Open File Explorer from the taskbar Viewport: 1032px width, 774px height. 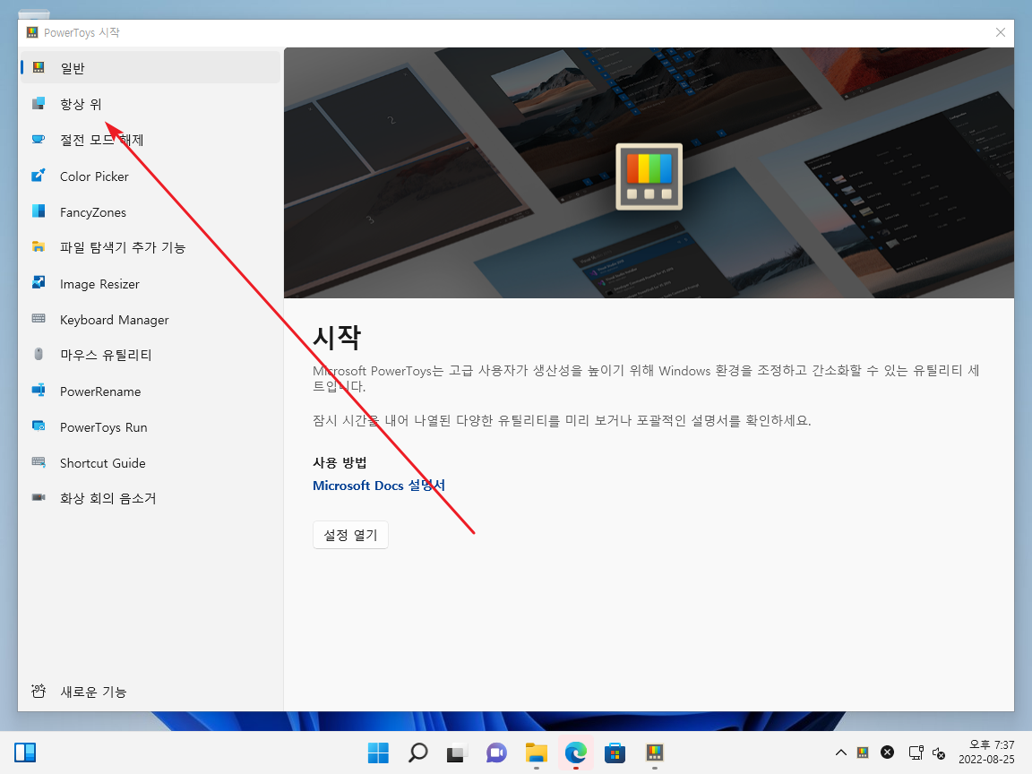pos(537,752)
